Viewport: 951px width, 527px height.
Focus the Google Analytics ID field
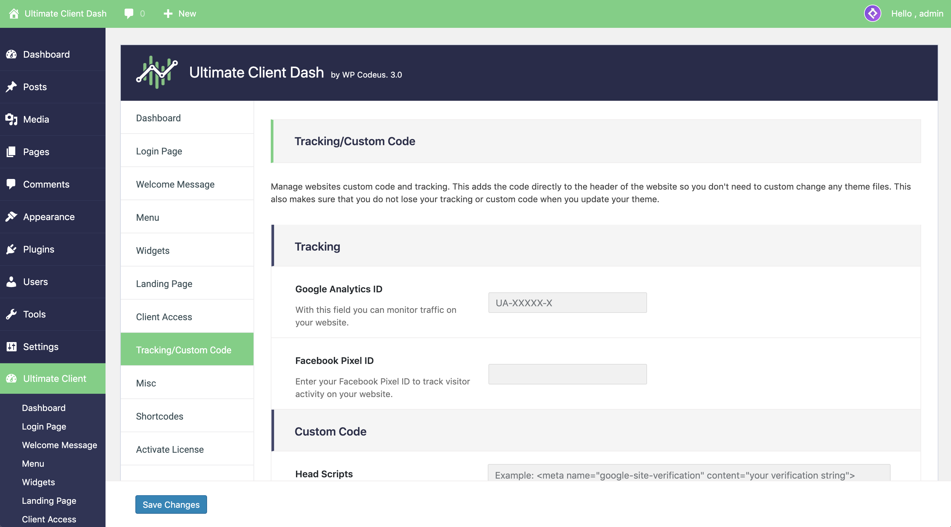click(x=567, y=303)
